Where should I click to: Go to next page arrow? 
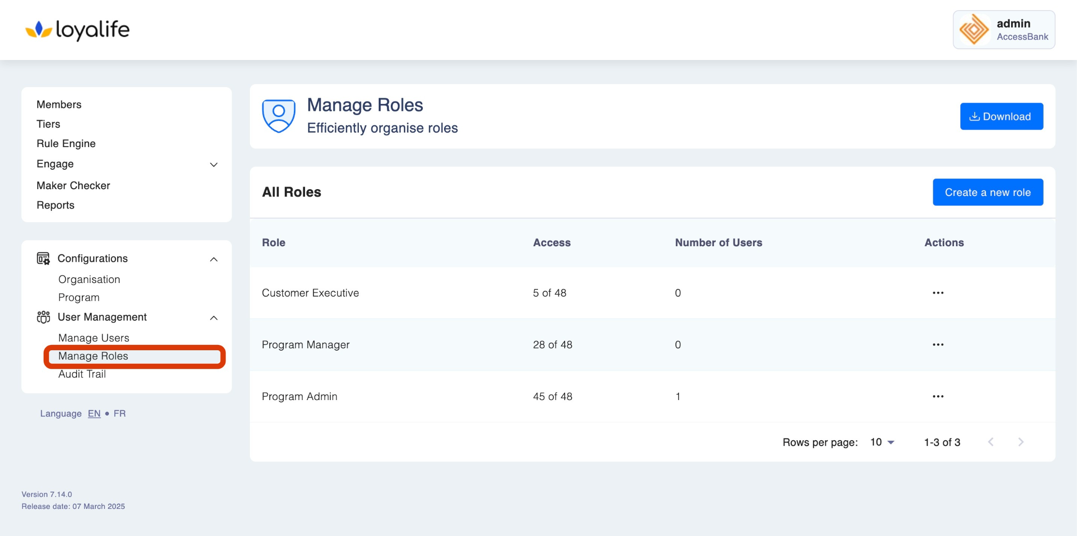(1021, 442)
